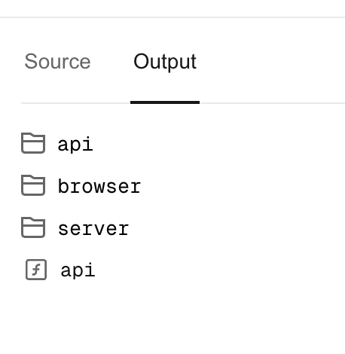Switch to the Source tab

coord(57,62)
